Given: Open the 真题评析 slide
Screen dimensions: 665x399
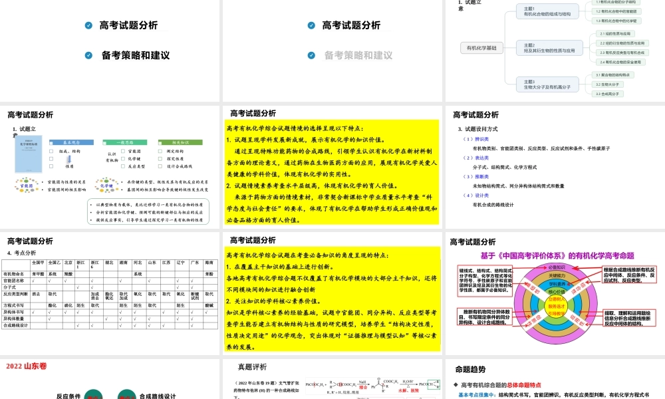Looking at the screenshot, I should (332, 379).
